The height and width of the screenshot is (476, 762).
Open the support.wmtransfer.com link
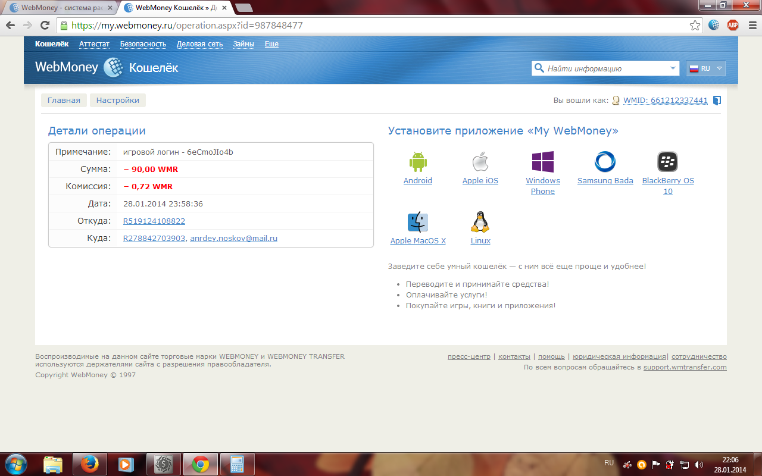[685, 367]
